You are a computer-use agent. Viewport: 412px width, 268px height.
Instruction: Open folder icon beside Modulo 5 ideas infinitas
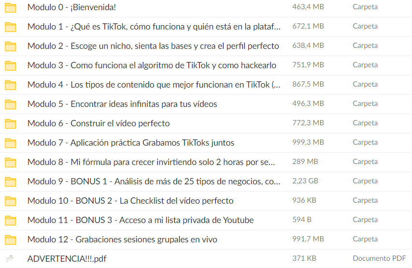[11, 104]
